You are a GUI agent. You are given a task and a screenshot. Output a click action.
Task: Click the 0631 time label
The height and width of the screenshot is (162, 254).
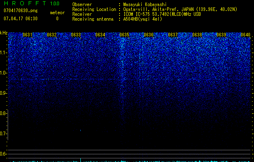[x=27, y=35]
